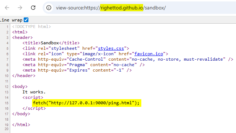
Task: Click the Sandbox title text
Action: [50, 43]
